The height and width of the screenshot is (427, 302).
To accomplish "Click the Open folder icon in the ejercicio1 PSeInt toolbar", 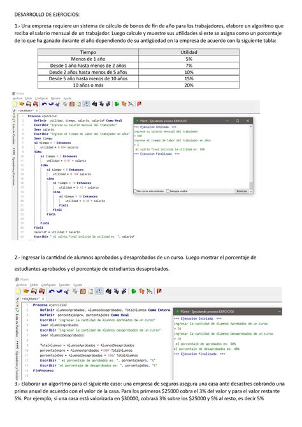I will (22, 104).
